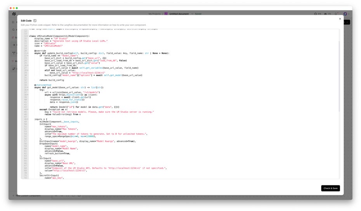
Task: Click the code editor vertical scrollbar
Action: point(339,76)
